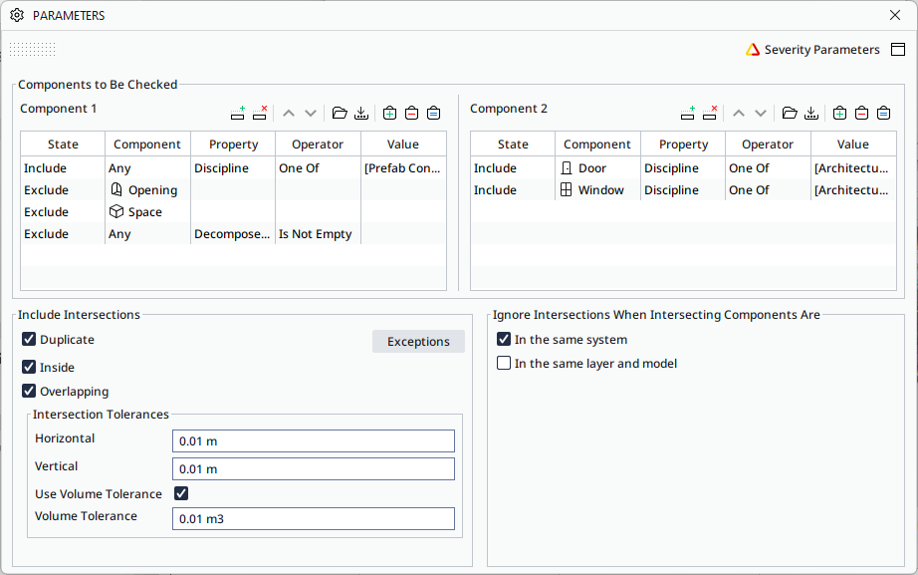Screen dimensions: 918x575
Task: Move selected Component 2 row down
Action: (x=761, y=113)
